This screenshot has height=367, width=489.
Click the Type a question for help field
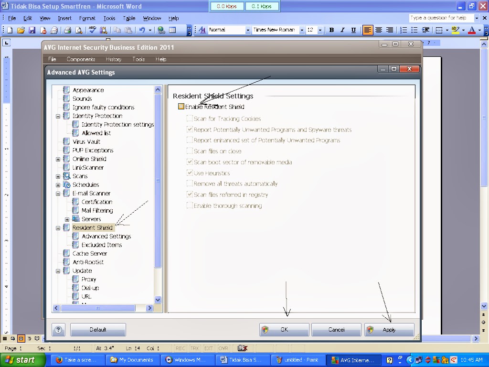click(x=441, y=18)
